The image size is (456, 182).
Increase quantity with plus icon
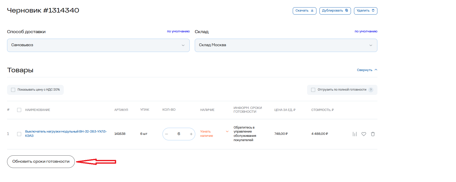pyautogui.click(x=191, y=134)
